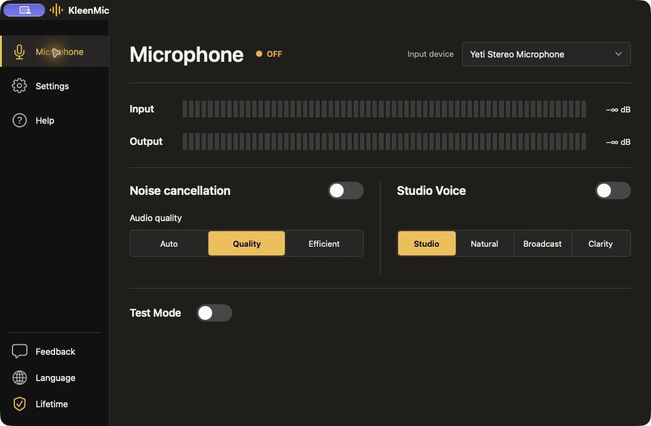Click the purple screen-sharing pill icon
Image resolution: width=651 pixels, height=426 pixels.
click(x=24, y=10)
